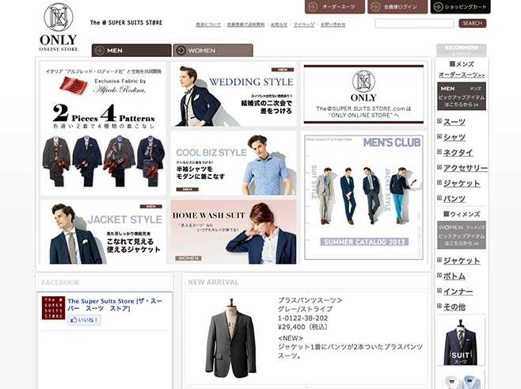Screen dimensions: 521x389
Task: Select the MEN tab
Action: click(x=131, y=51)
